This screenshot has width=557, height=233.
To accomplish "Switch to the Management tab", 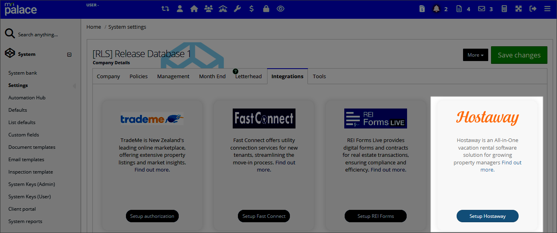I will coord(173,76).
